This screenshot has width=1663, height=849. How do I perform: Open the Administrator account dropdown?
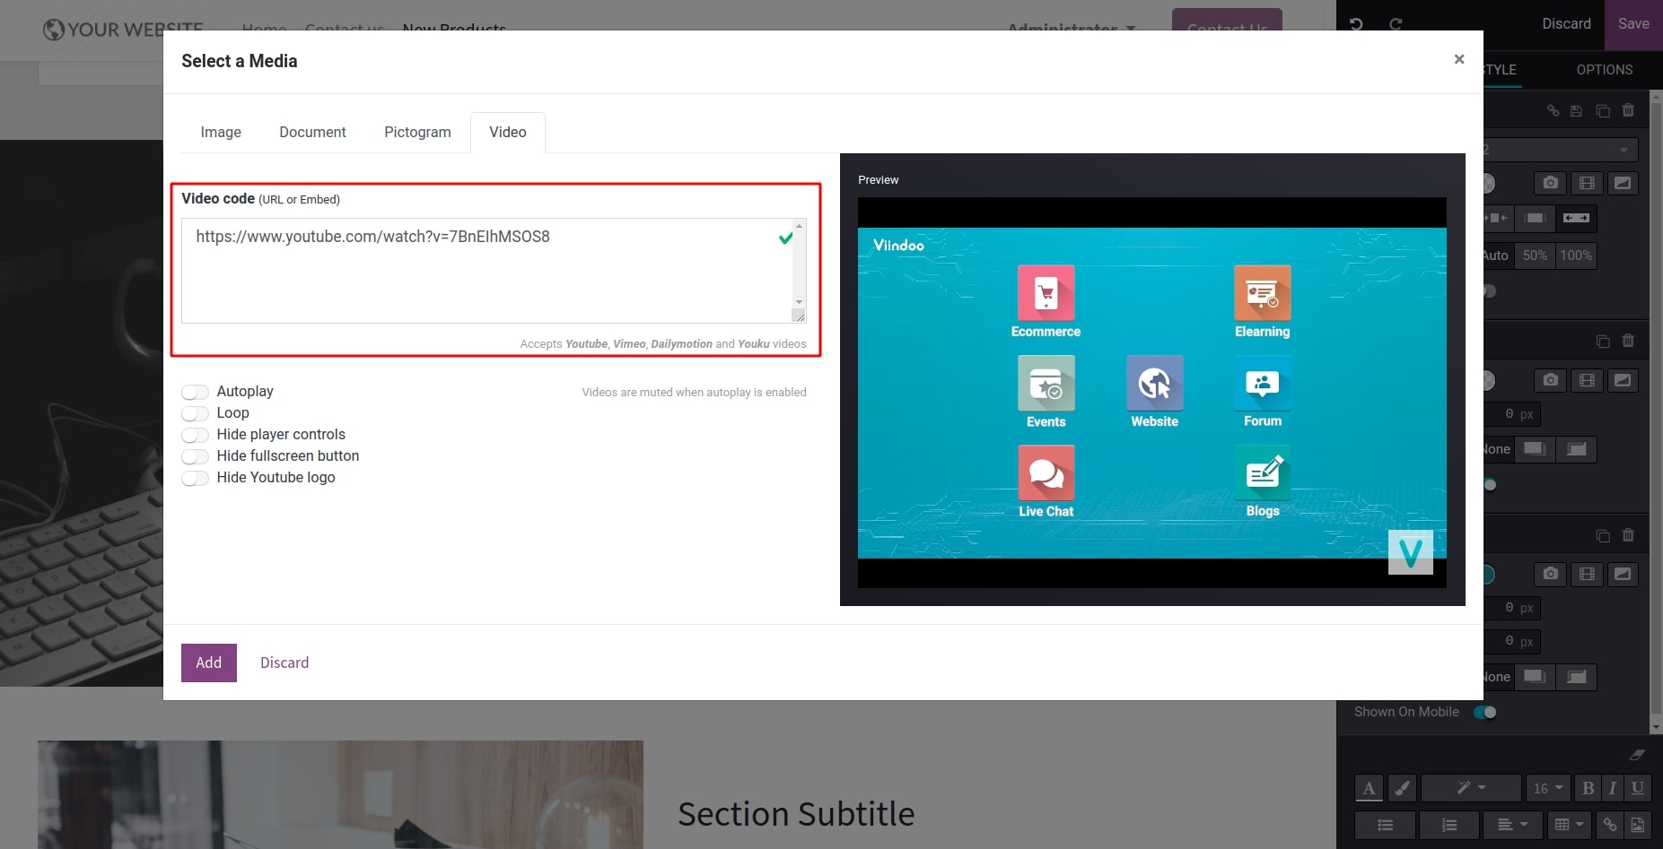point(1070,29)
